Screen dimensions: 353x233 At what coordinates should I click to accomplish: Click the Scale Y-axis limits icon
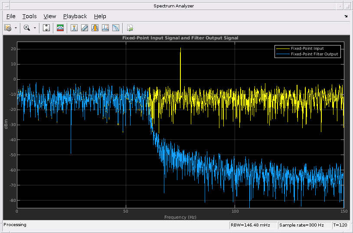coord(47,28)
